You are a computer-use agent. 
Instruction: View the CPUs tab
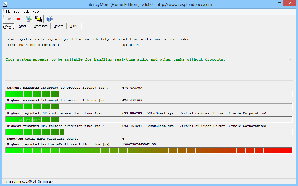point(73,26)
